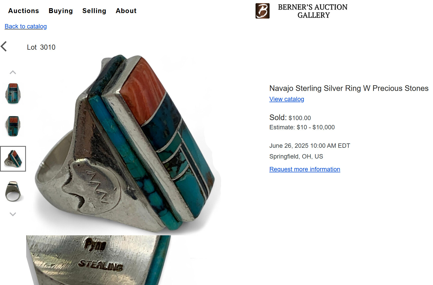433x285 pixels.
Task: Select the ring band side-view thumbnail
Action: (x=13, y=192)
